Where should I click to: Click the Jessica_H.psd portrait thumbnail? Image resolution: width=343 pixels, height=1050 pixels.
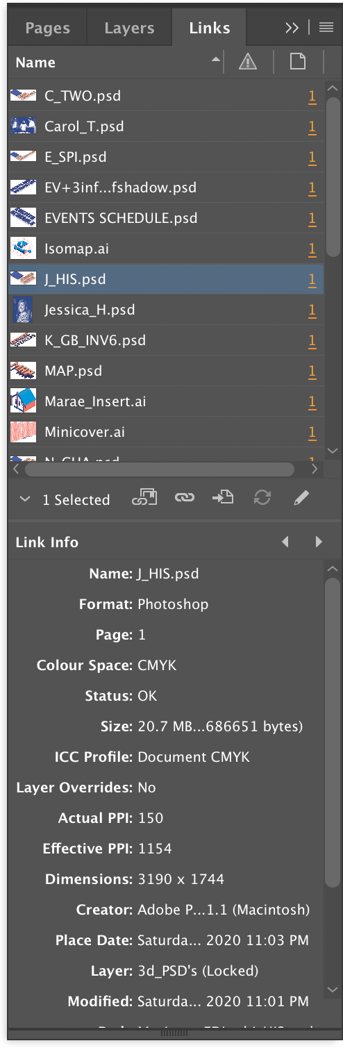23,310
